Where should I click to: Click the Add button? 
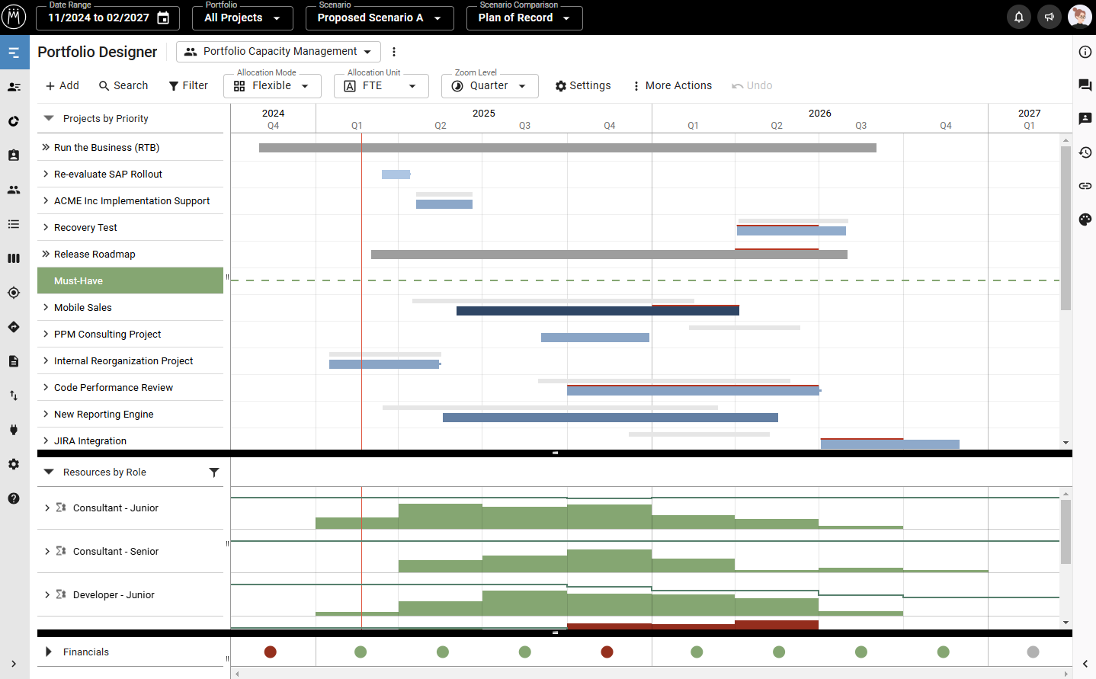coord(62,86)
